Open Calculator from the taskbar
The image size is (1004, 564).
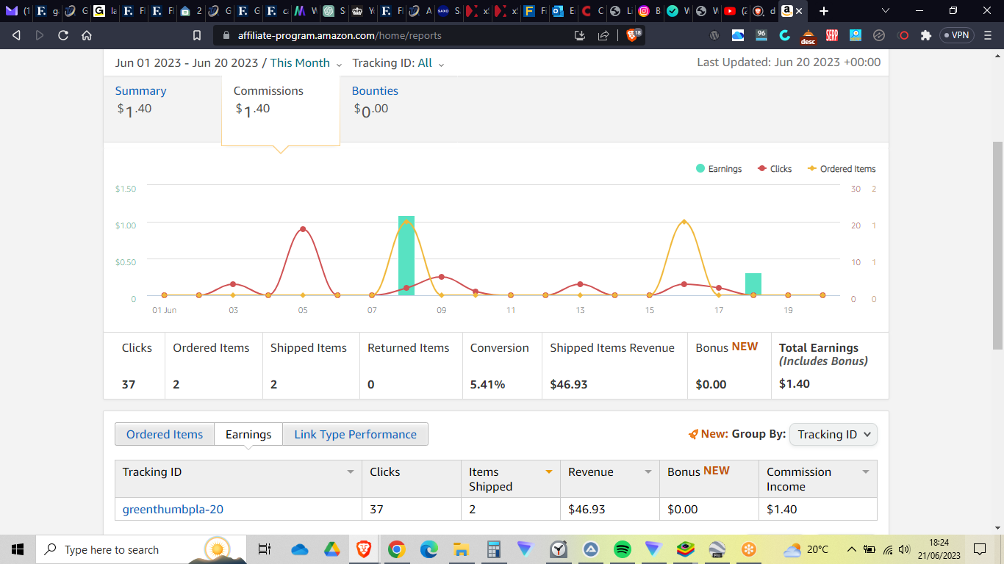coord(494,549)
